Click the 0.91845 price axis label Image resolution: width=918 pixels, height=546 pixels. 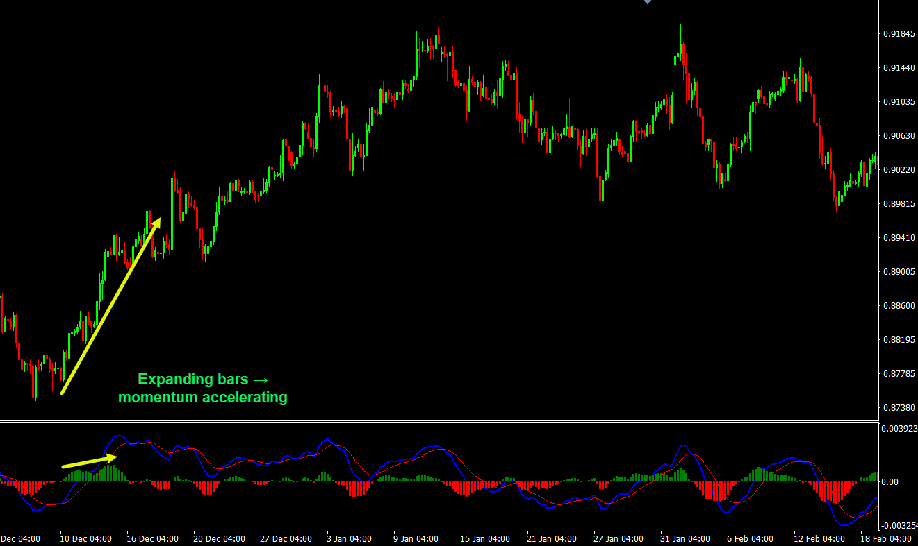pos(898,34)
